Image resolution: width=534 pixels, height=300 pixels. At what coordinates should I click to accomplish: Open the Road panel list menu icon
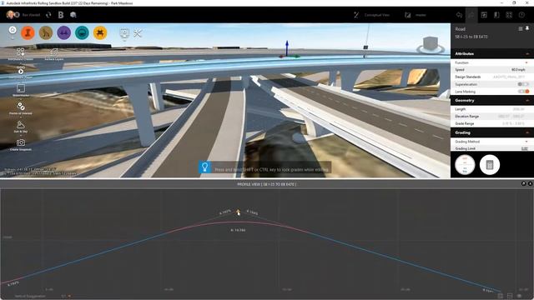[521, 29]
